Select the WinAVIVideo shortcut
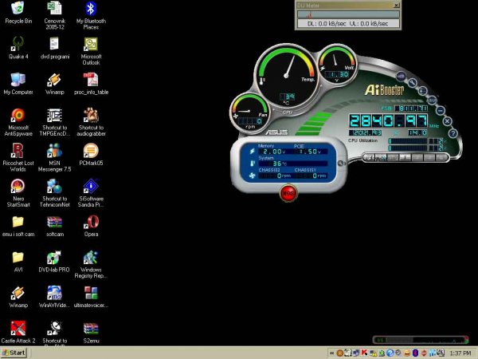This screenshot has height=359, width=478. [55, 297]
